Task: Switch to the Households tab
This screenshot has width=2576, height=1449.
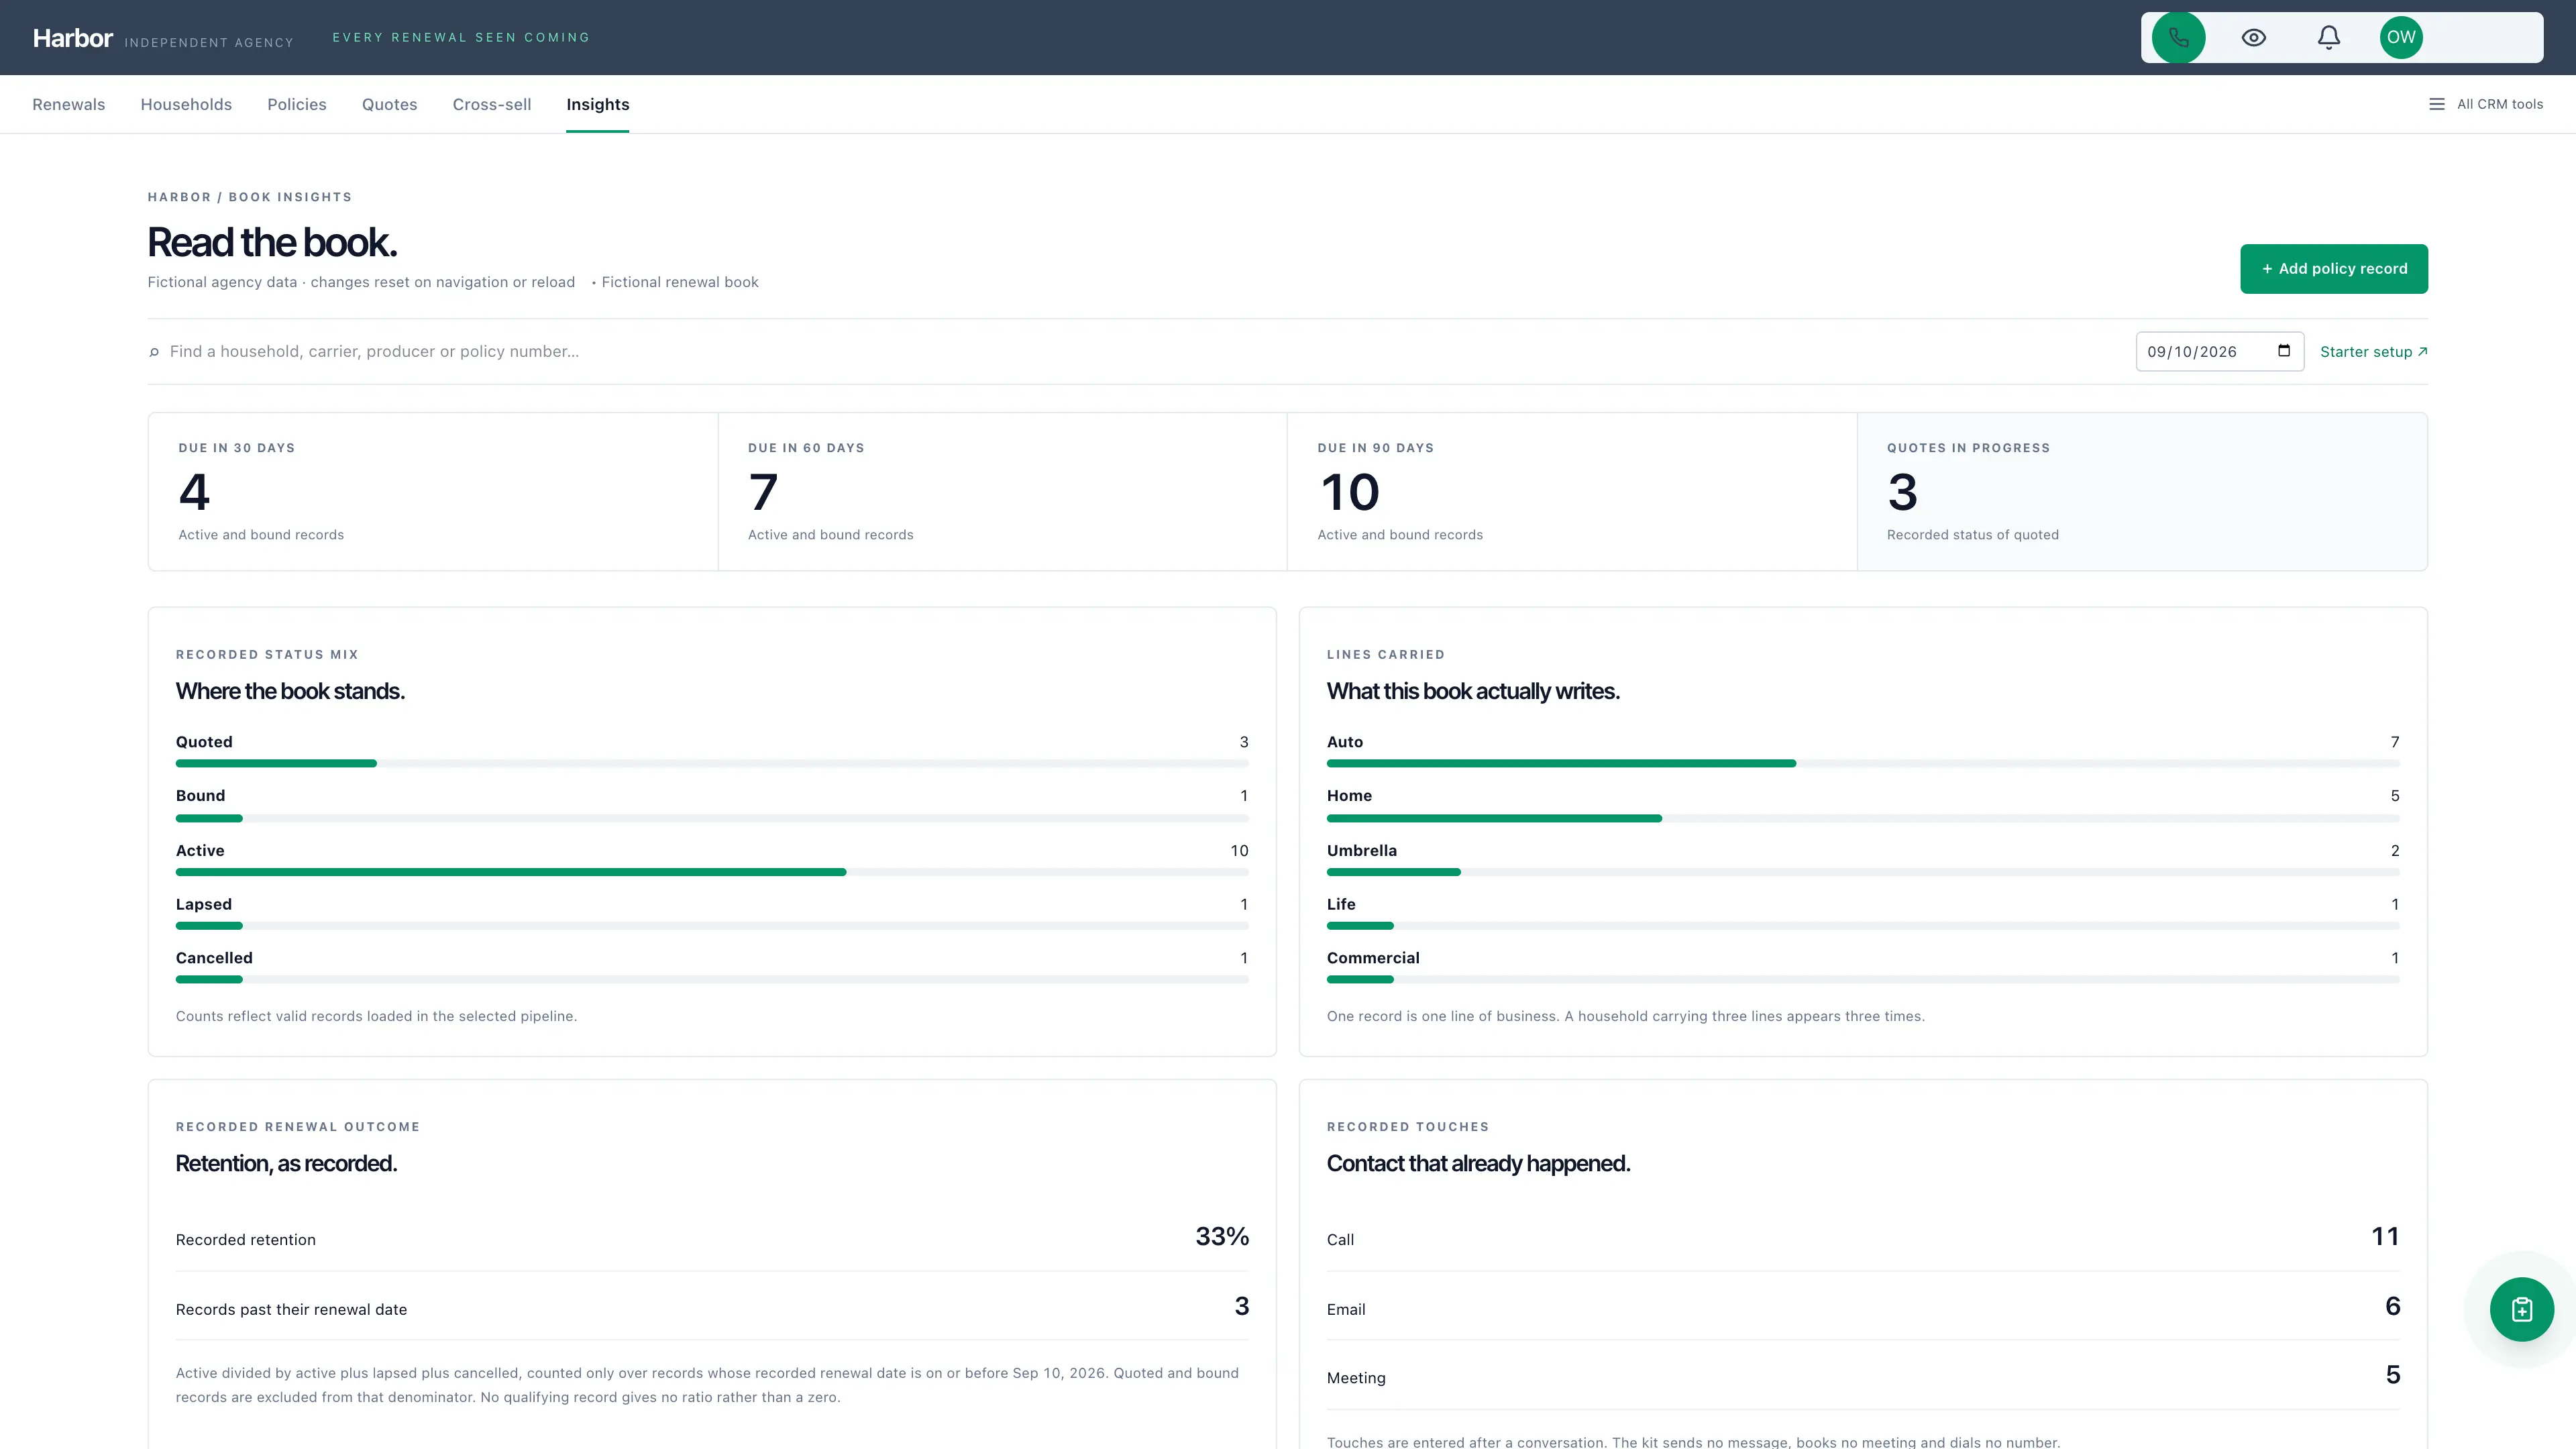Action: tap(186, 104)
